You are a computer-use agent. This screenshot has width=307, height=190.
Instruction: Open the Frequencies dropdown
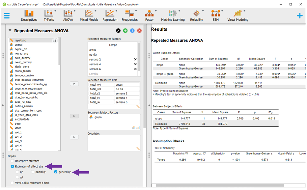coord(129,15)
